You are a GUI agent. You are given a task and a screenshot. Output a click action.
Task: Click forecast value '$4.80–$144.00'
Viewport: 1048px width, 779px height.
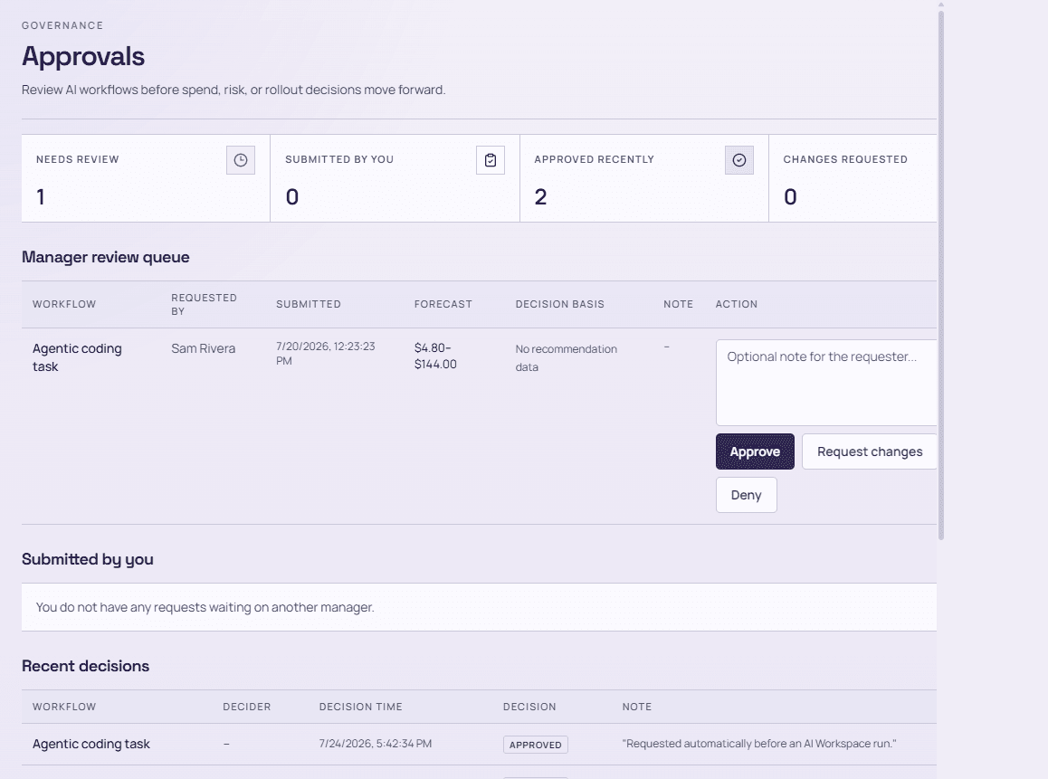click(435, 356)
